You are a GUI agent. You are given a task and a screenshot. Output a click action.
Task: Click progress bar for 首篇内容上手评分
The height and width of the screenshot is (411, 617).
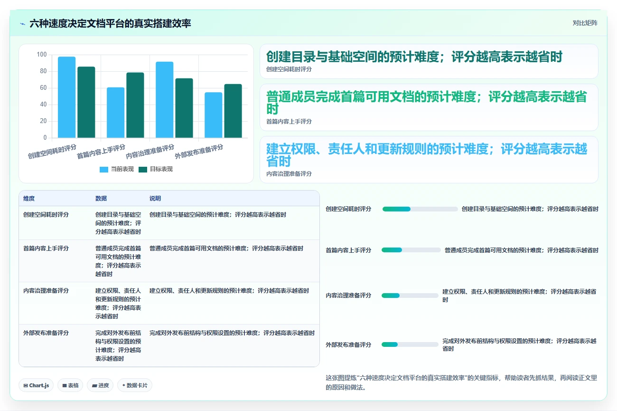pyautogui.click(x=411, y=250)
